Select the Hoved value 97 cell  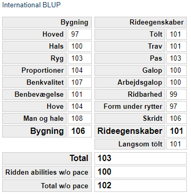pyautogui.click(x=80, y=34)
